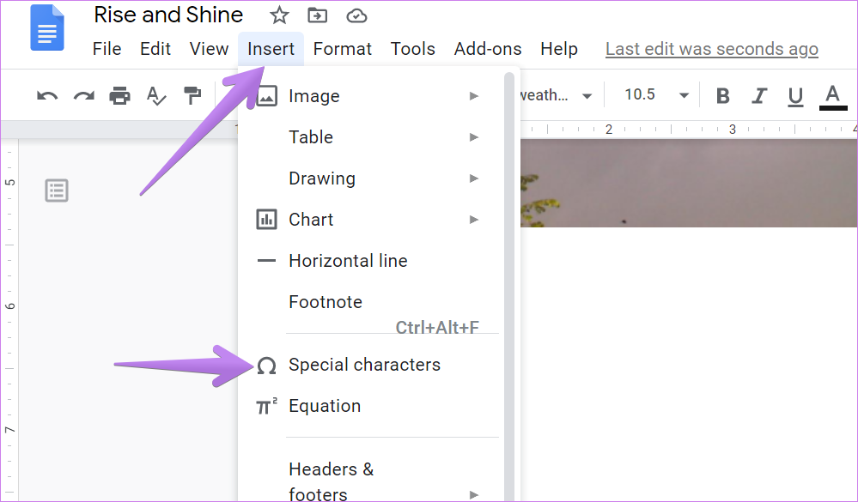The height and width of the screenshot is (502, 858).
Task: Select Special characters from the menu
Action: click(364, 364)
